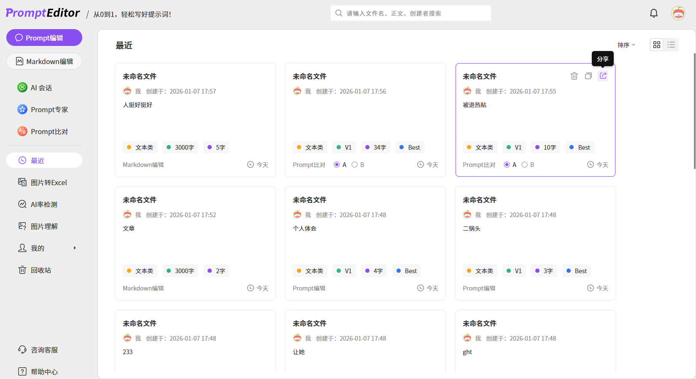Image resolution: width=696 pixels, height=379 pixels.
Task: Click the share icon on the highlighted card
Action: click(x=603, y=76)
